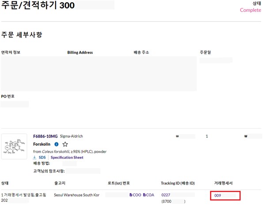Viewport: 264px width, 205px height.
Task: Click the Seoul Warehouse South Kor entry
Action: [77, 195]
